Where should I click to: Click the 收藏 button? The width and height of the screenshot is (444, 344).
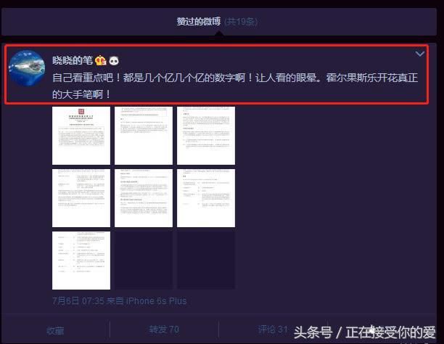(55, 330)
